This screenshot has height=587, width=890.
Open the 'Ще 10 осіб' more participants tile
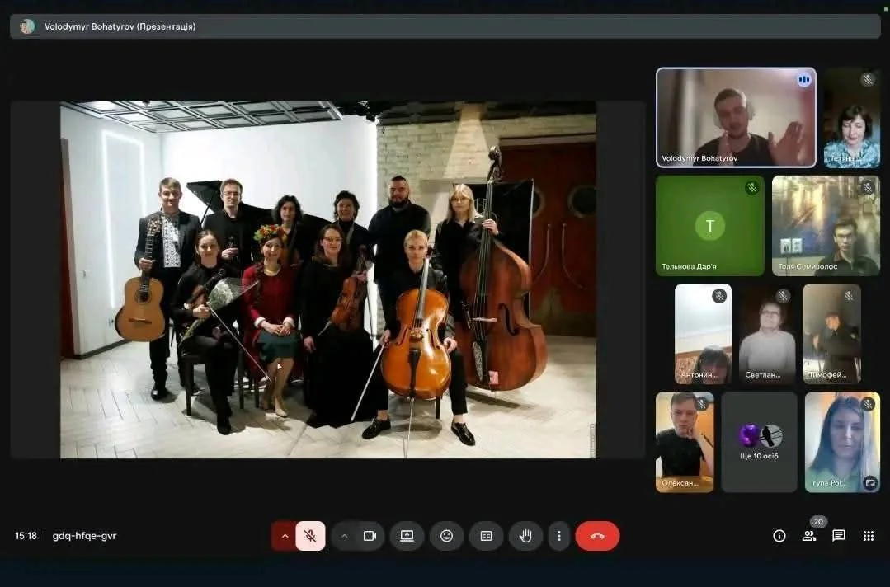pos(759,442)
